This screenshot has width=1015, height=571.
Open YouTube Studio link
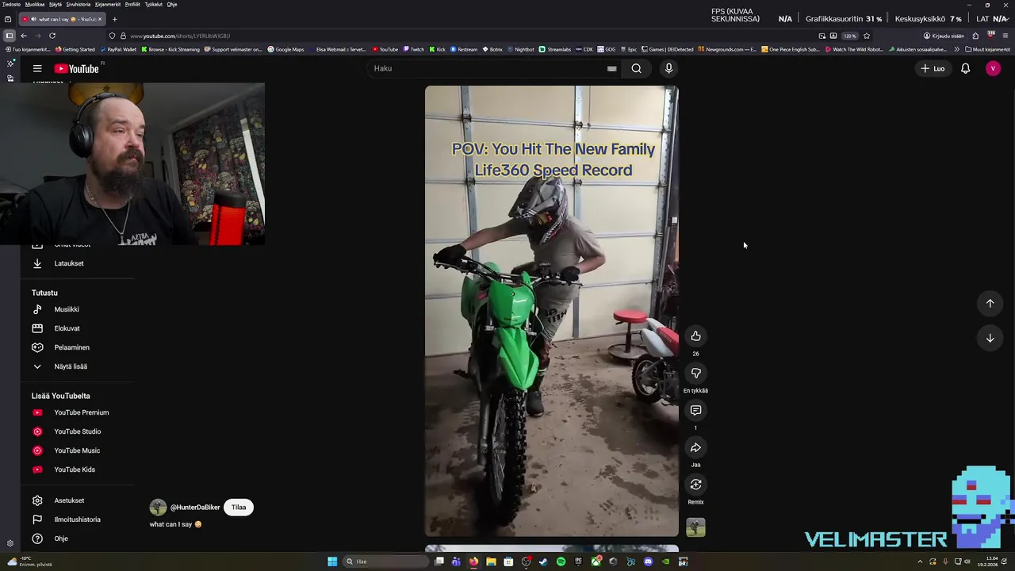(x=78, y=431)
